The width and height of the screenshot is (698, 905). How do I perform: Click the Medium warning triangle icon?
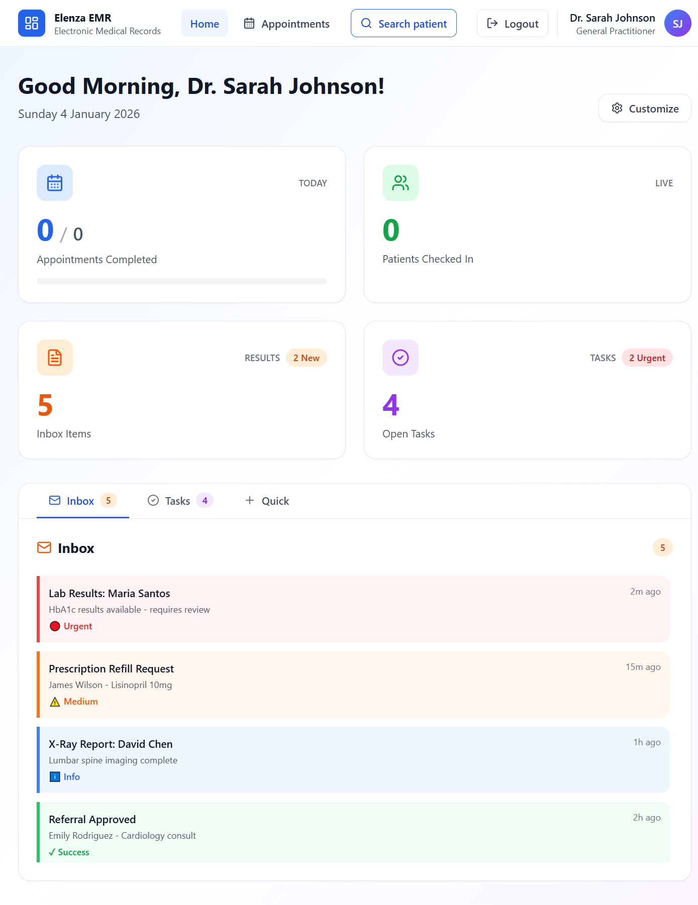point(55,702)
